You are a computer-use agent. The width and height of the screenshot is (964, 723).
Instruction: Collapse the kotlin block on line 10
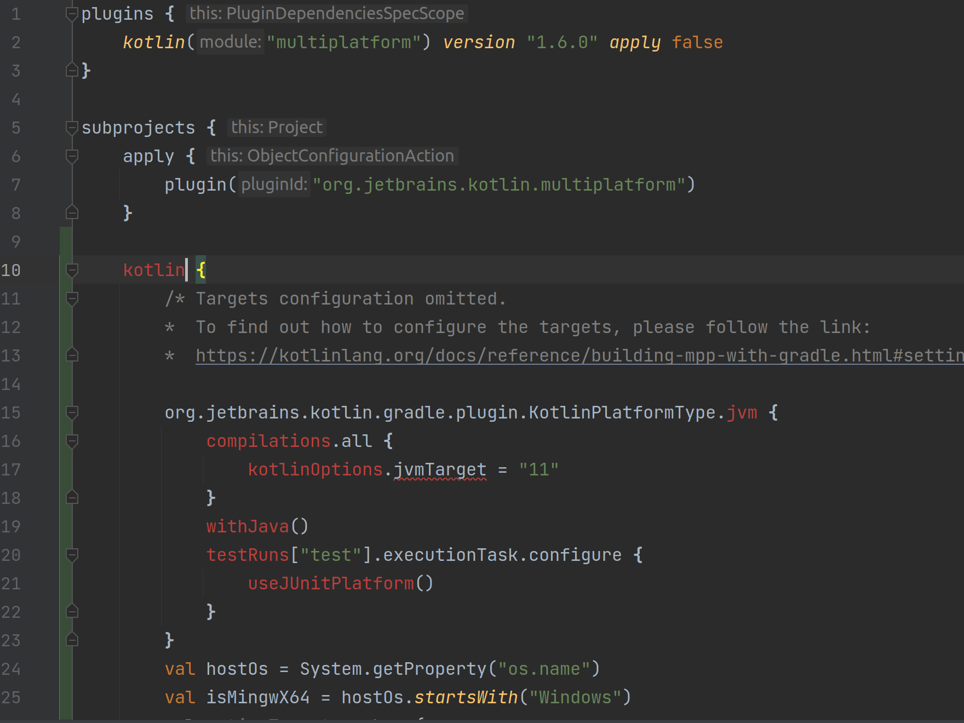point(71,270)
